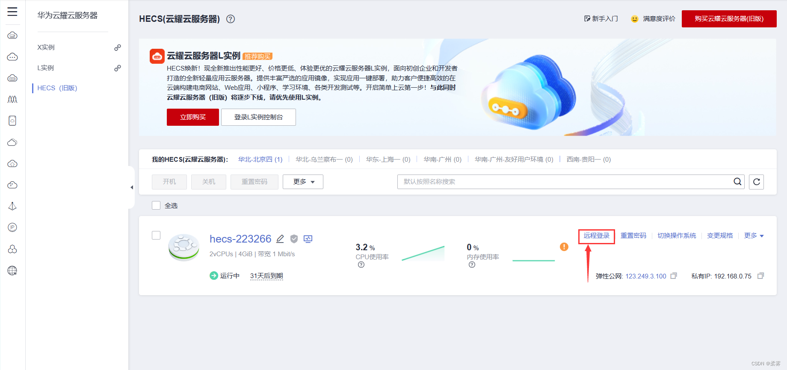787x370 pixels.
Task: Open the public IP 123.249.3.100 link
Action: (646, 276)
